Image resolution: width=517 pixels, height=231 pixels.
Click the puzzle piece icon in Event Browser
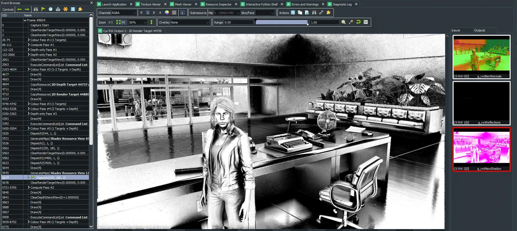[x=80, y=9]
